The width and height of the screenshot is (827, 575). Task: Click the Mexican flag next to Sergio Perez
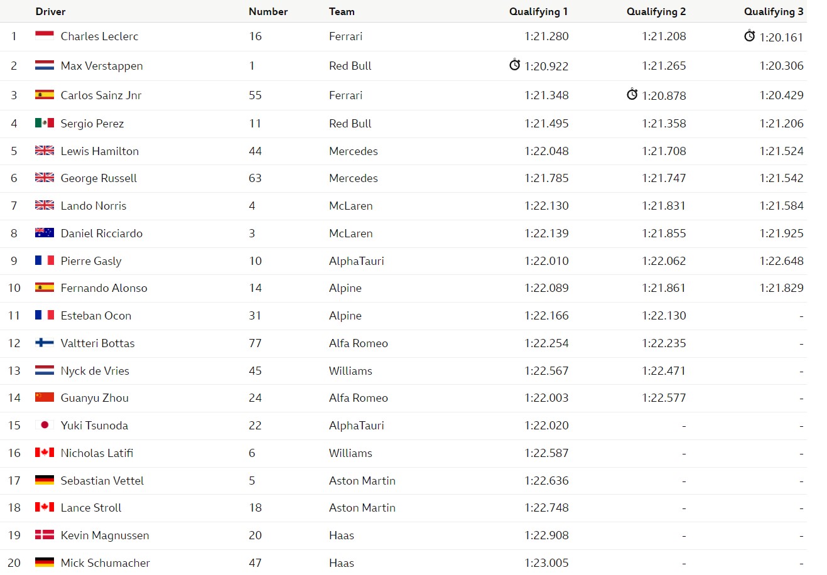(x=45, y=123)
